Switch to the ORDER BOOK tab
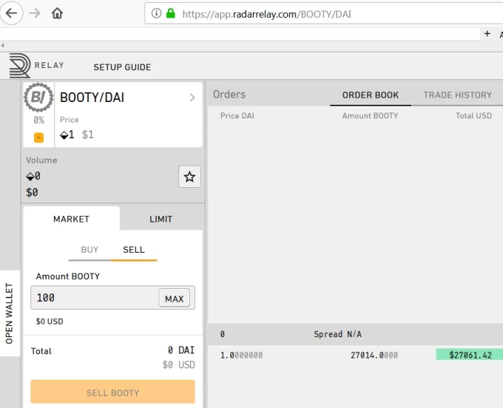The height and width of the screenshot is (408, 503). (x=371, y=95)
